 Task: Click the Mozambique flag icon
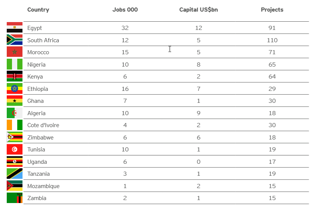coord(15,186)
